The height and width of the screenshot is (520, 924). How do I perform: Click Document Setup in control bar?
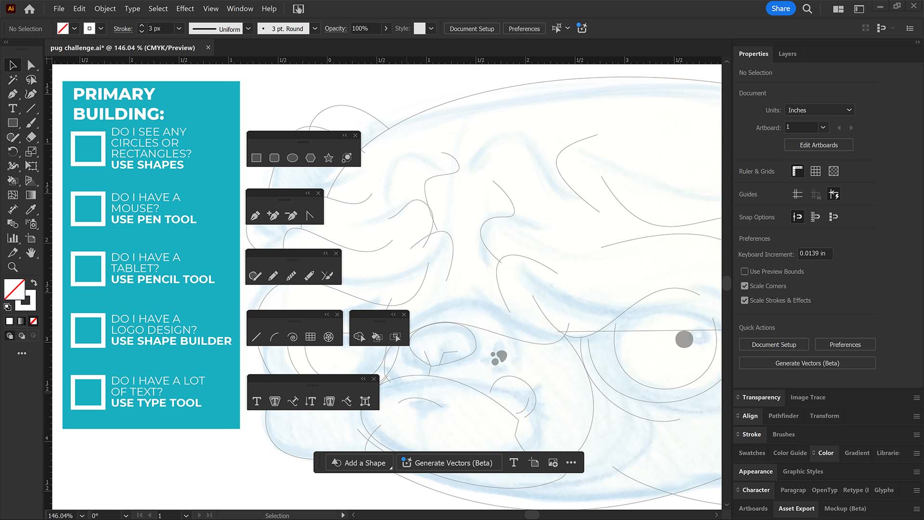pyautogui.click(x=472, y=29)
